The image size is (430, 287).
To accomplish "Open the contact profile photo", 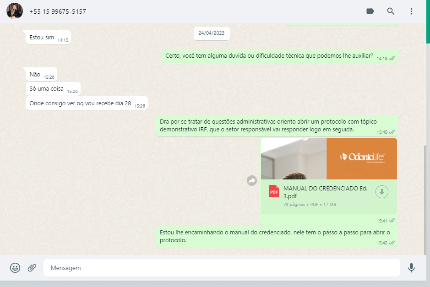I will pos(15,11).
